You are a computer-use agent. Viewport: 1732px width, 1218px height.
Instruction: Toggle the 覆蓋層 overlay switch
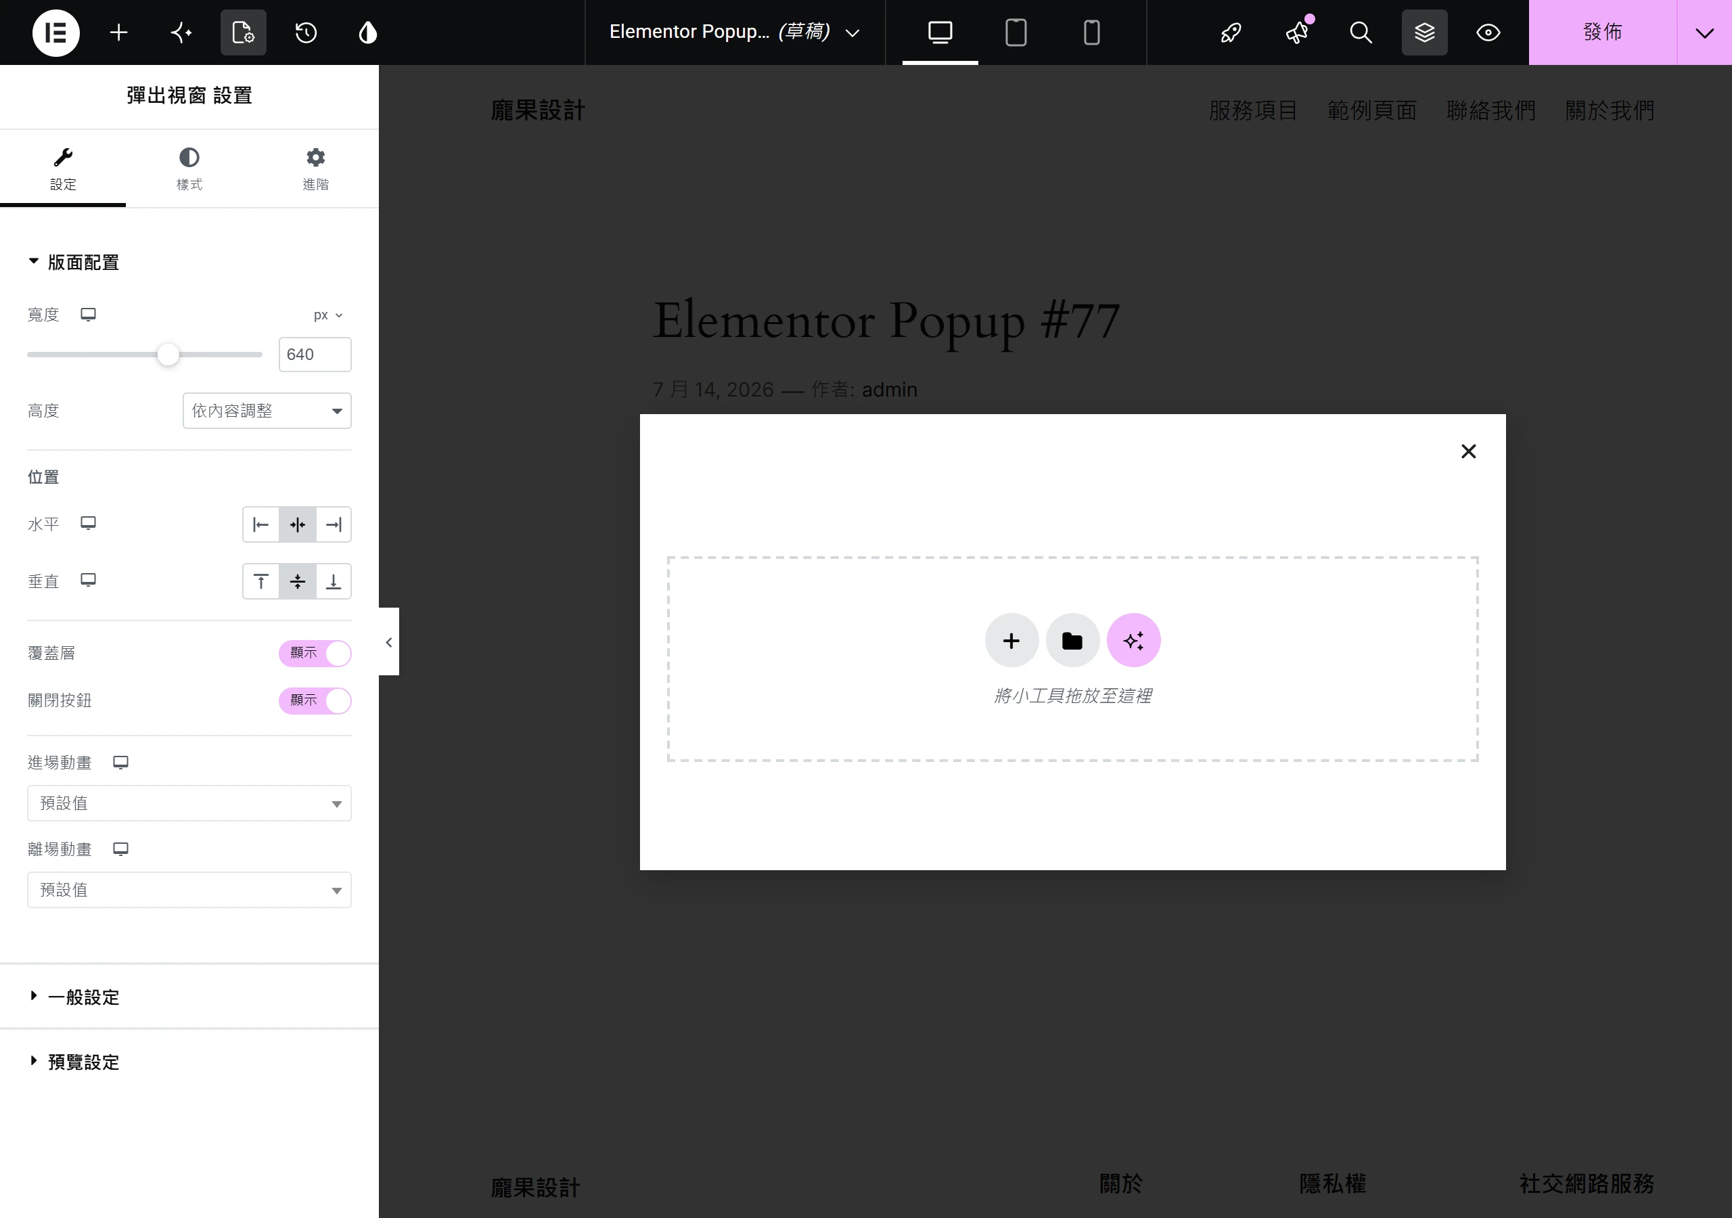point(315,654)
